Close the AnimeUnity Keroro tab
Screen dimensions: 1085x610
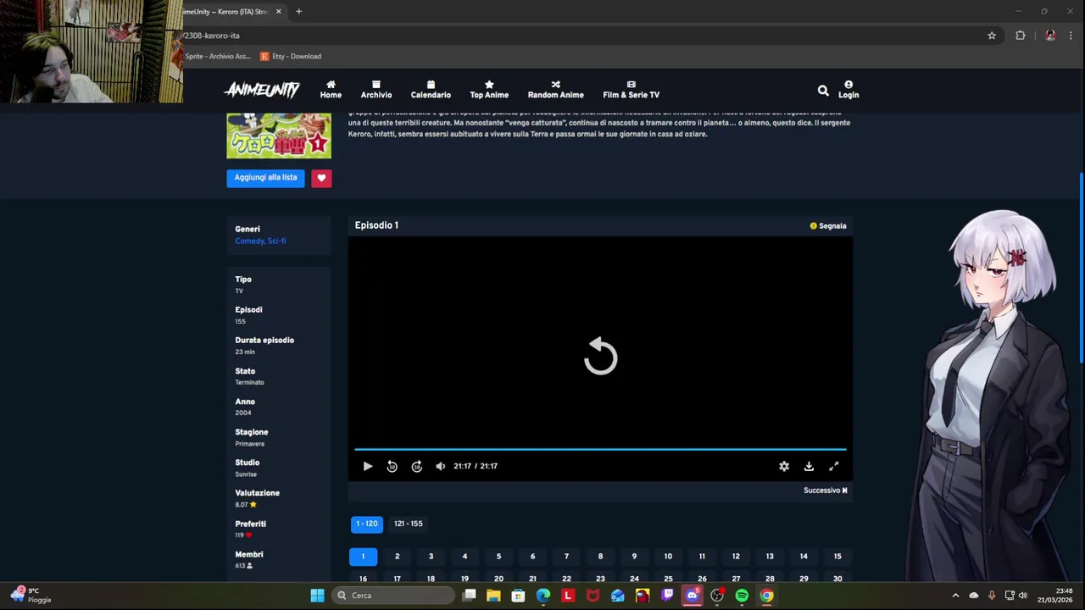coord(278,12)
